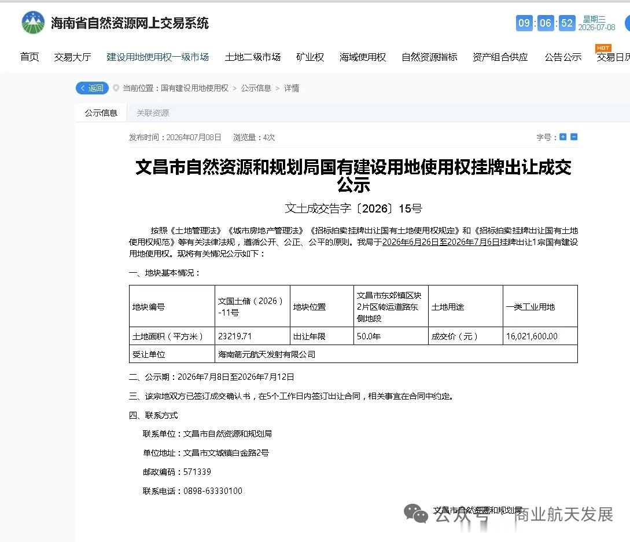The height and width of the screenshot is (542, 630).
Task: Open the 自然资源指标 menu item
Action: coord(429,57)
